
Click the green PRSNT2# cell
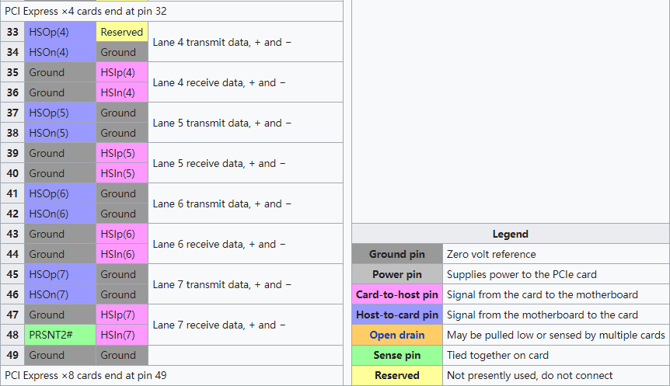(x=61, y=335)
